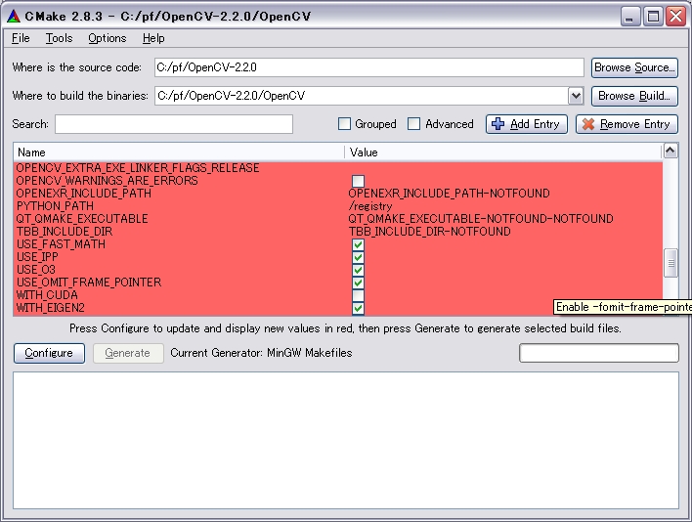692x522 pixels.
Task: Click the Search input field
Action: [x=174, y=124]
